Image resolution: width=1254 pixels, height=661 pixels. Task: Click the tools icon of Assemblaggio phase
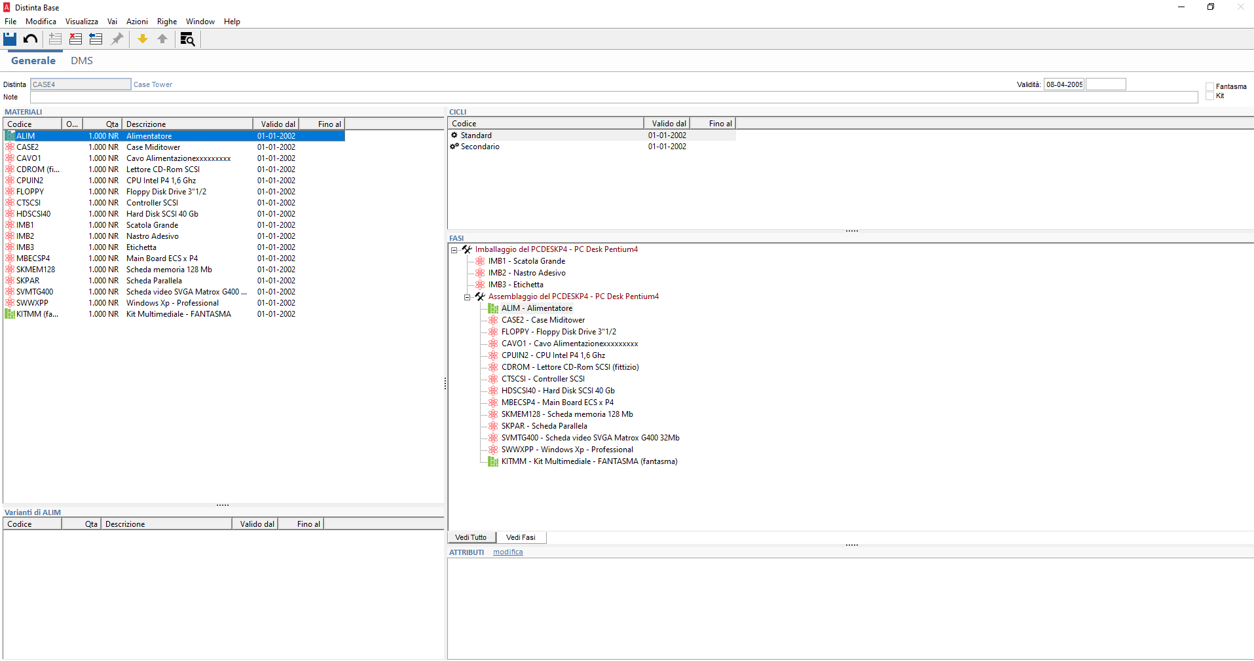coord(480,296)
